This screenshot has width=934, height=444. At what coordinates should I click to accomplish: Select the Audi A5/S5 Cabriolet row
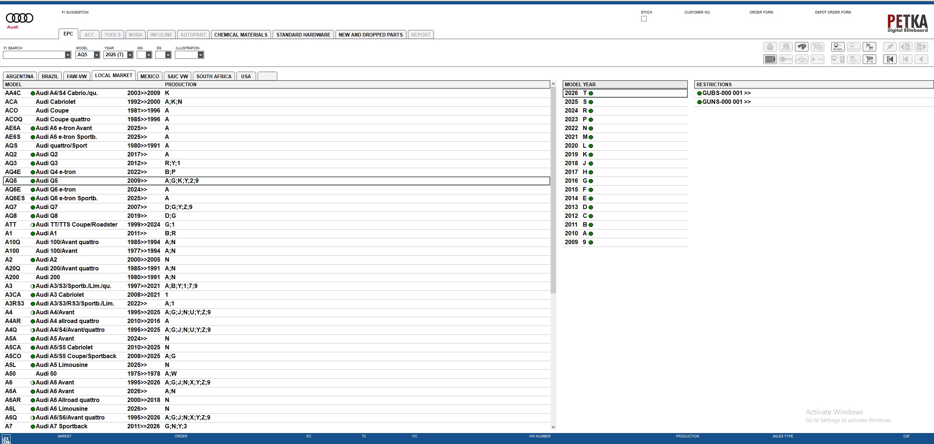pyautogui.click(x=277, y=347)
